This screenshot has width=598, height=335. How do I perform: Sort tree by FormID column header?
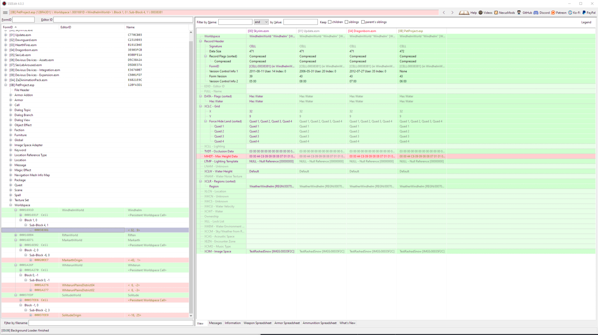coord(30,27)
